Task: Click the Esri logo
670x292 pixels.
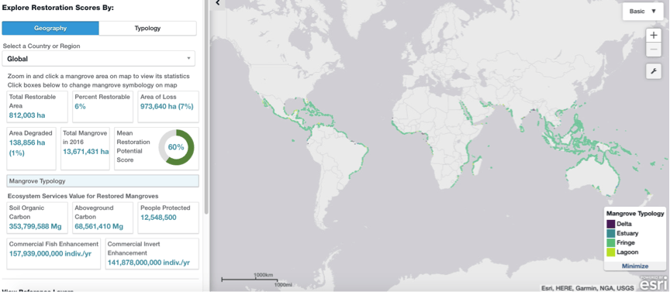Action: [654, 284]
